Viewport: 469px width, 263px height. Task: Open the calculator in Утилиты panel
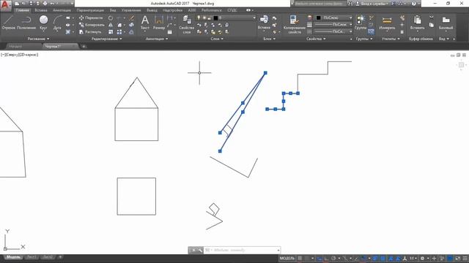tap(402, 31)
